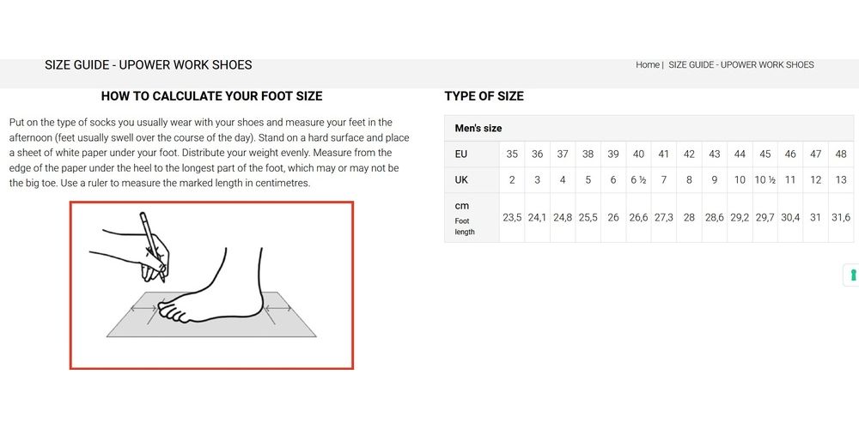Screen dimensions: 859x429
Task: Select the 31,6 cm foot length cell
Action: (841, 218)
